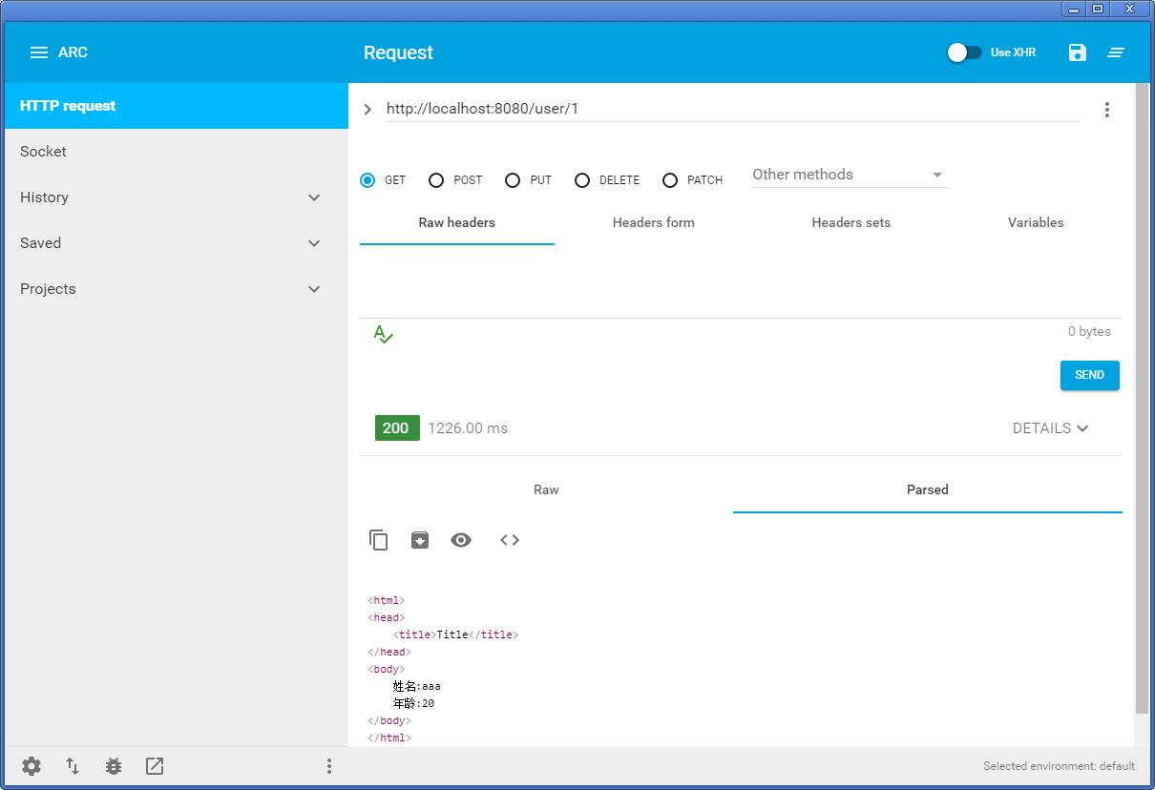
Task: Open settings via the gear icon
Action: tap(31, 766)
